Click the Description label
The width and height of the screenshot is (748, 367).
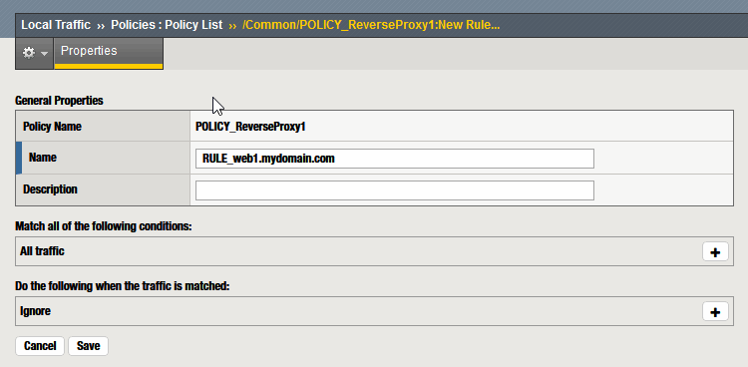(50, 189)
